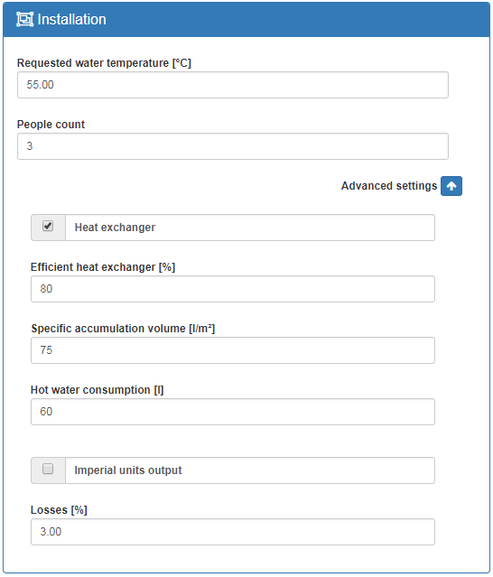Click the Imperial units output label
The height and width of the screenshot is (577, 493).
128,470
